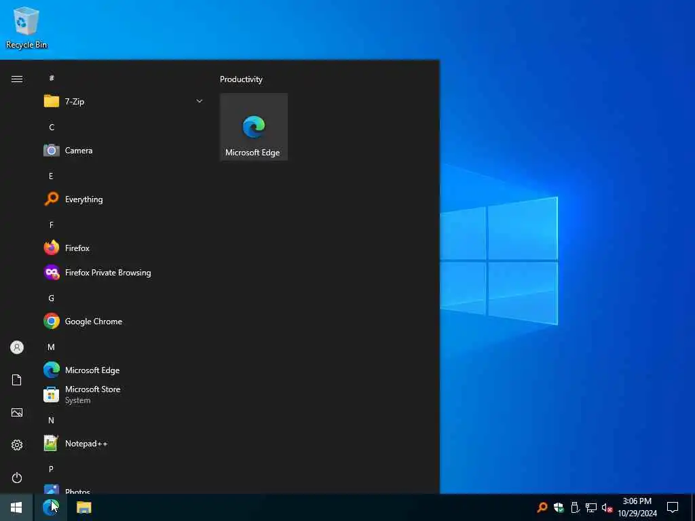Open the Action Center notifications icon
Viewport: 695px width, 521px height.
pos(673,507)
